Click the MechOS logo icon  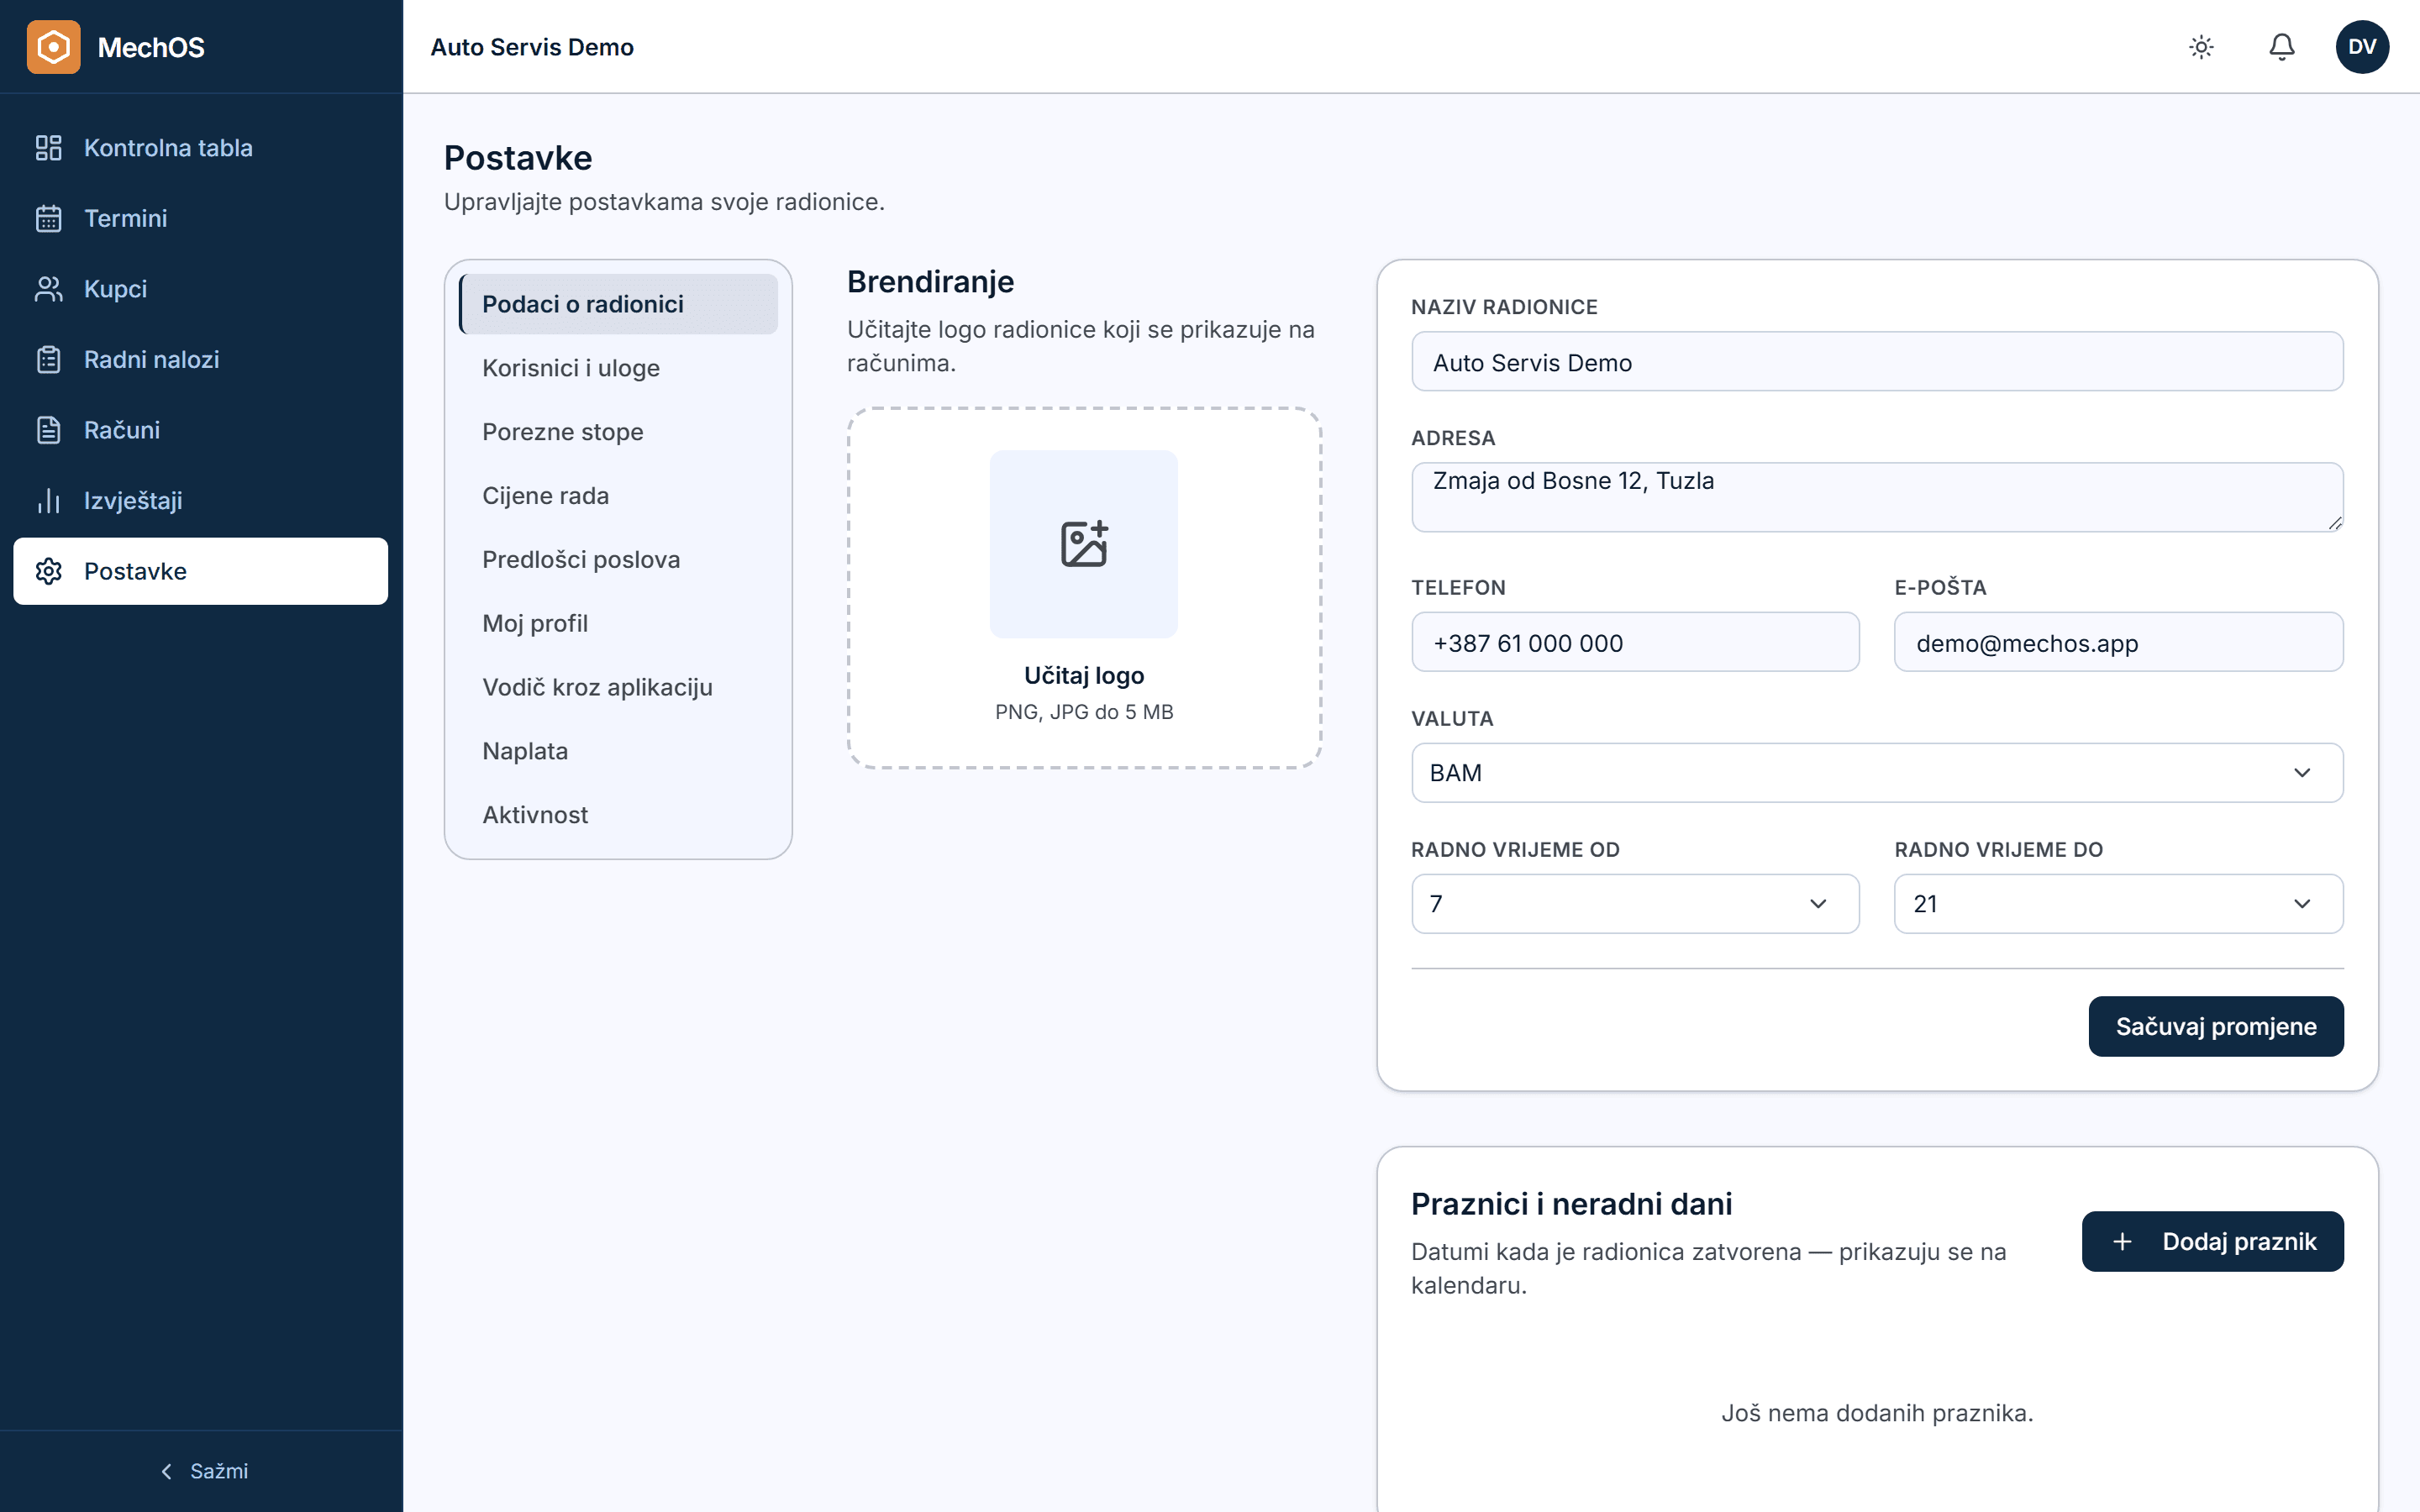click(53, 47)
